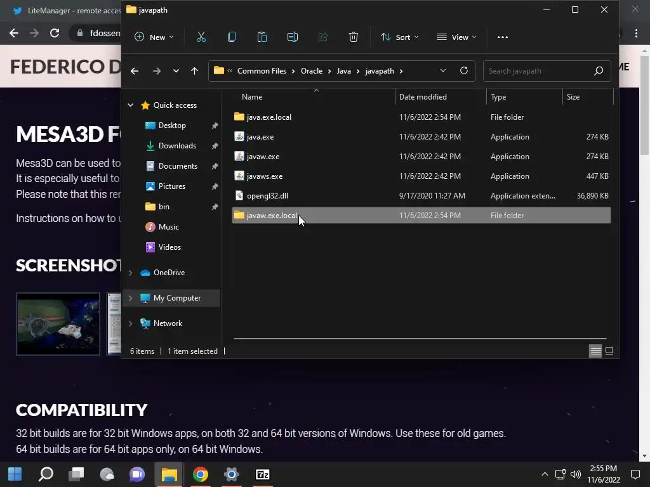
Task: Select Downloads in Quick access
Action: 177,146
